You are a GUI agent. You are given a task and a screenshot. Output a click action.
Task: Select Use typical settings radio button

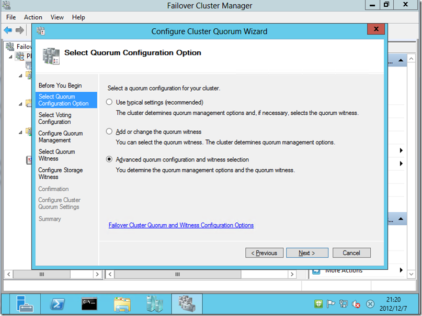pos(109,102)
